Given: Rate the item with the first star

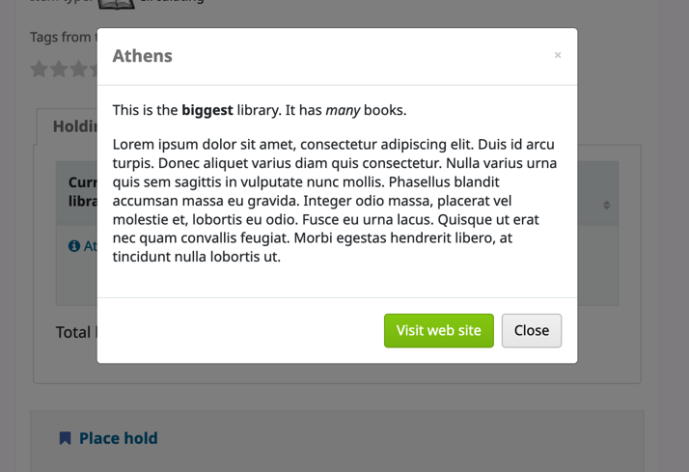Looking at the screenshot, I should point(40,69).
